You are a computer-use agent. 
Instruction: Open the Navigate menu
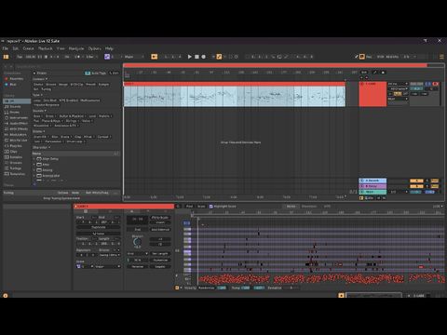(x=76, y=48)
